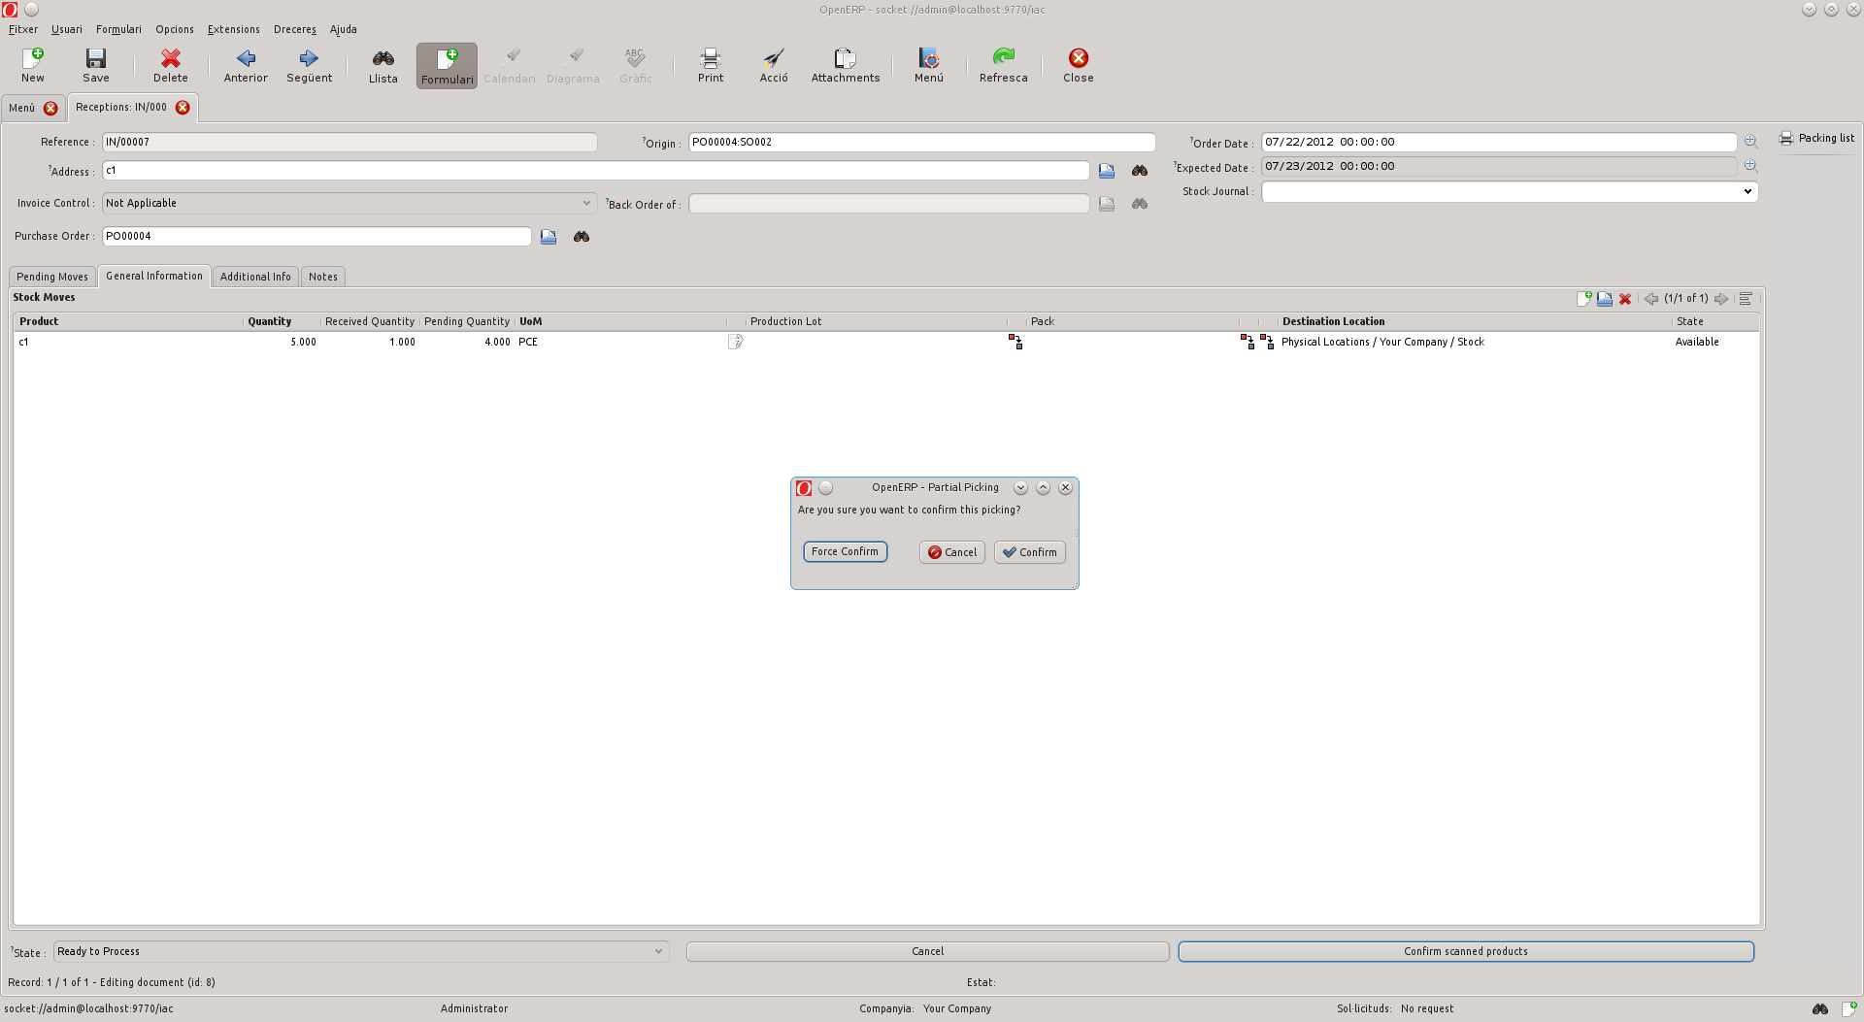This screenshot has height=1022, width=1864.
Task: Click Packing list report link
Action: (x=1816, y=139)
